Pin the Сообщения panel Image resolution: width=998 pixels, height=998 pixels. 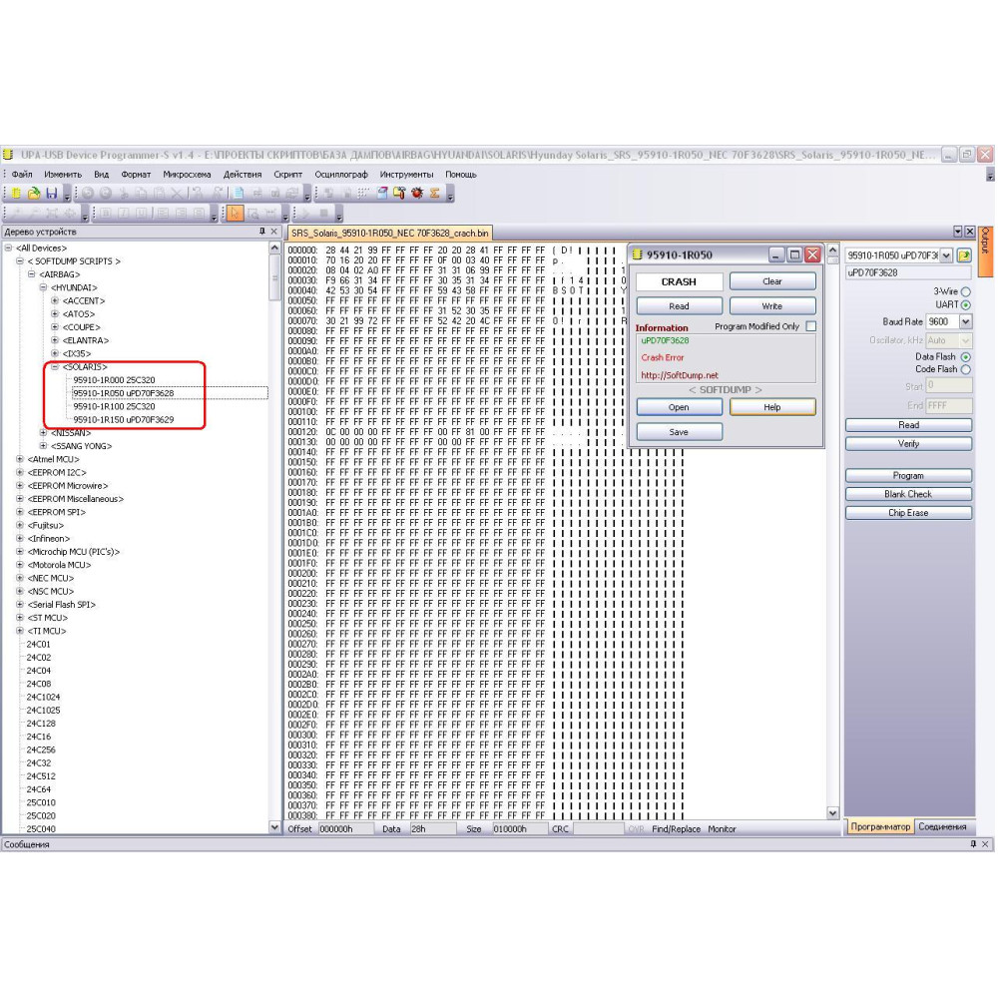(x=973, y=844)
